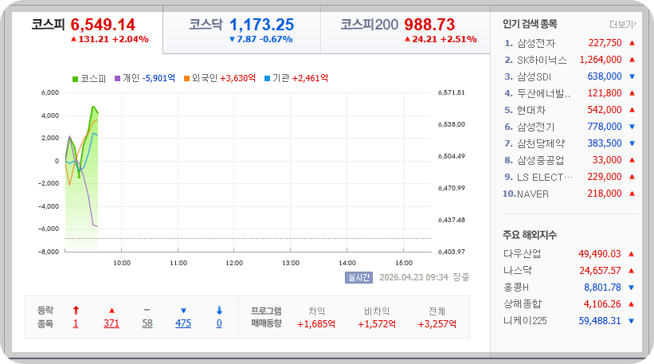Click the 현대차 price 542,000

(605, 110)
